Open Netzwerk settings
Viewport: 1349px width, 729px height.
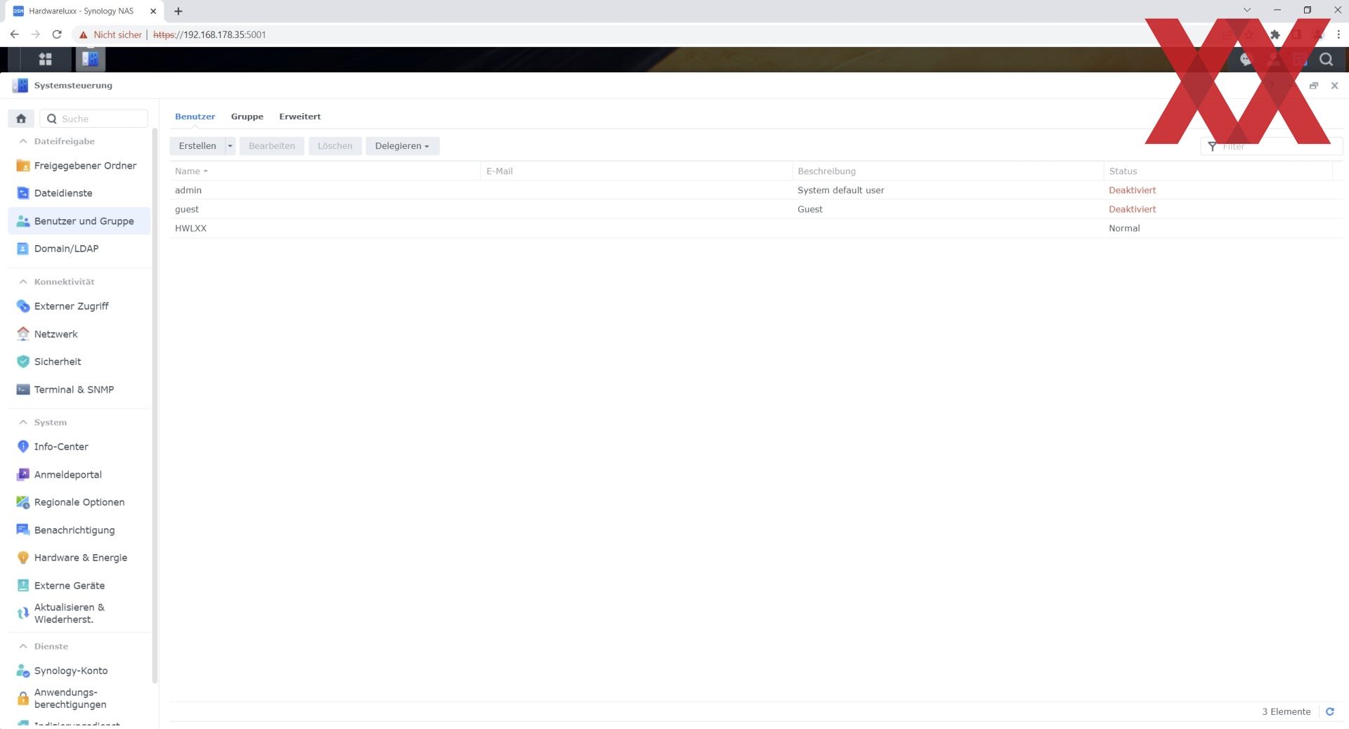(79, 334)
